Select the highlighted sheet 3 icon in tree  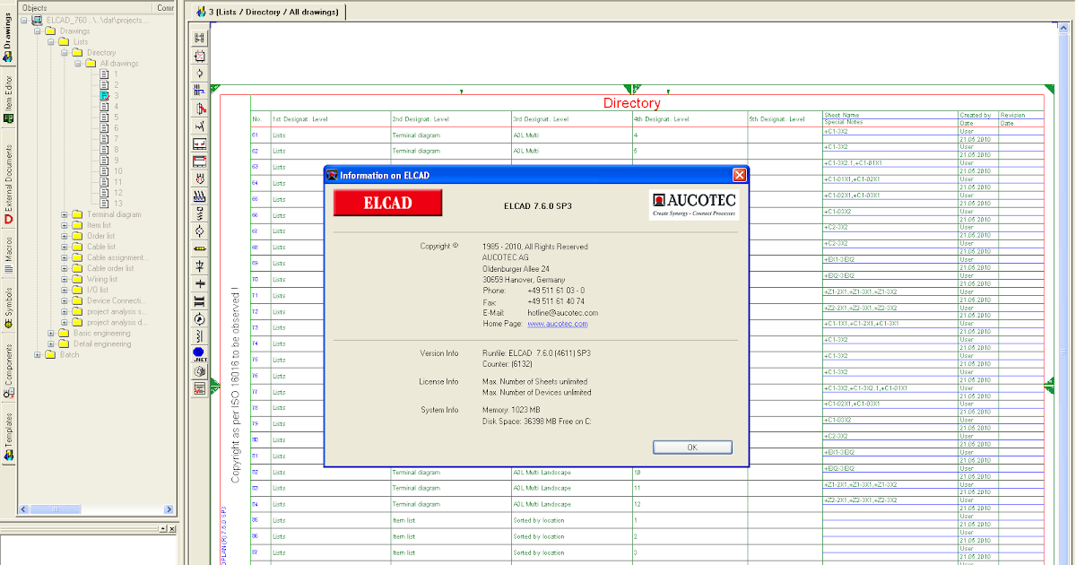pyautogui.click(x=104, y=95)
